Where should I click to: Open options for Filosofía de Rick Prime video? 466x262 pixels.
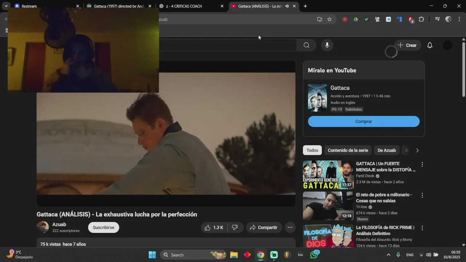pos(422,228)
